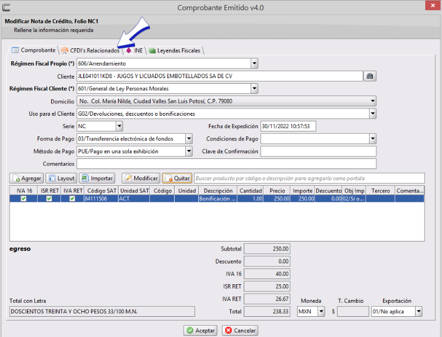Click the Comprobante tab icon
Image resolution: width=442 pixels, height=337 pixels.
tap(15, 50)
